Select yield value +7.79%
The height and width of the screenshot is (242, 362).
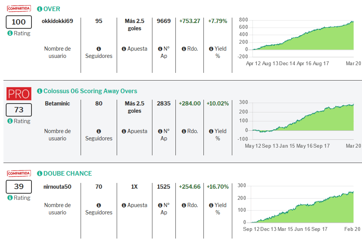point(218,21)
